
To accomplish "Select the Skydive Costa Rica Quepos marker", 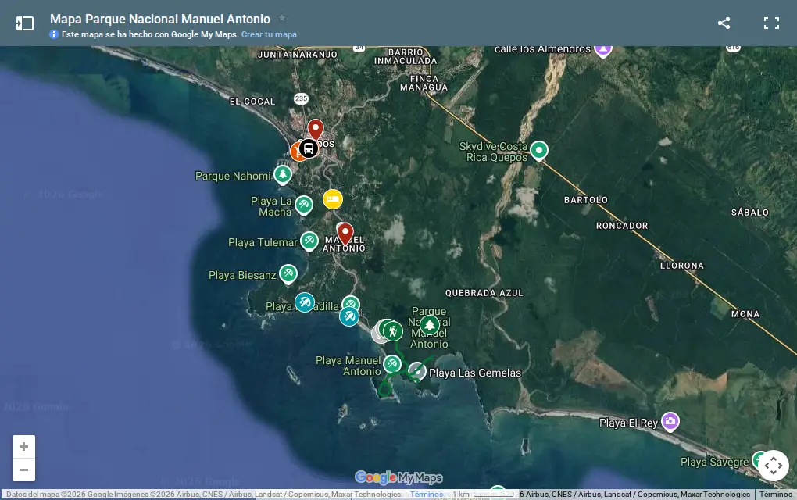I will [x=539, y=151].
